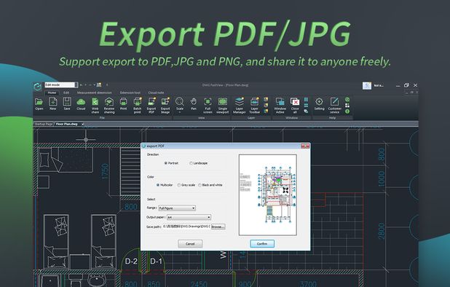Viewport: 450px width, 287px height.
Task: Click the undo arrow in title bar
Action: 82,85
